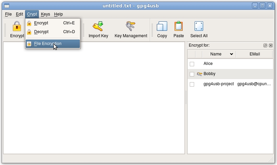Check the box for Bobby
The height and width of the screenshot is (165, 277).
192,74
